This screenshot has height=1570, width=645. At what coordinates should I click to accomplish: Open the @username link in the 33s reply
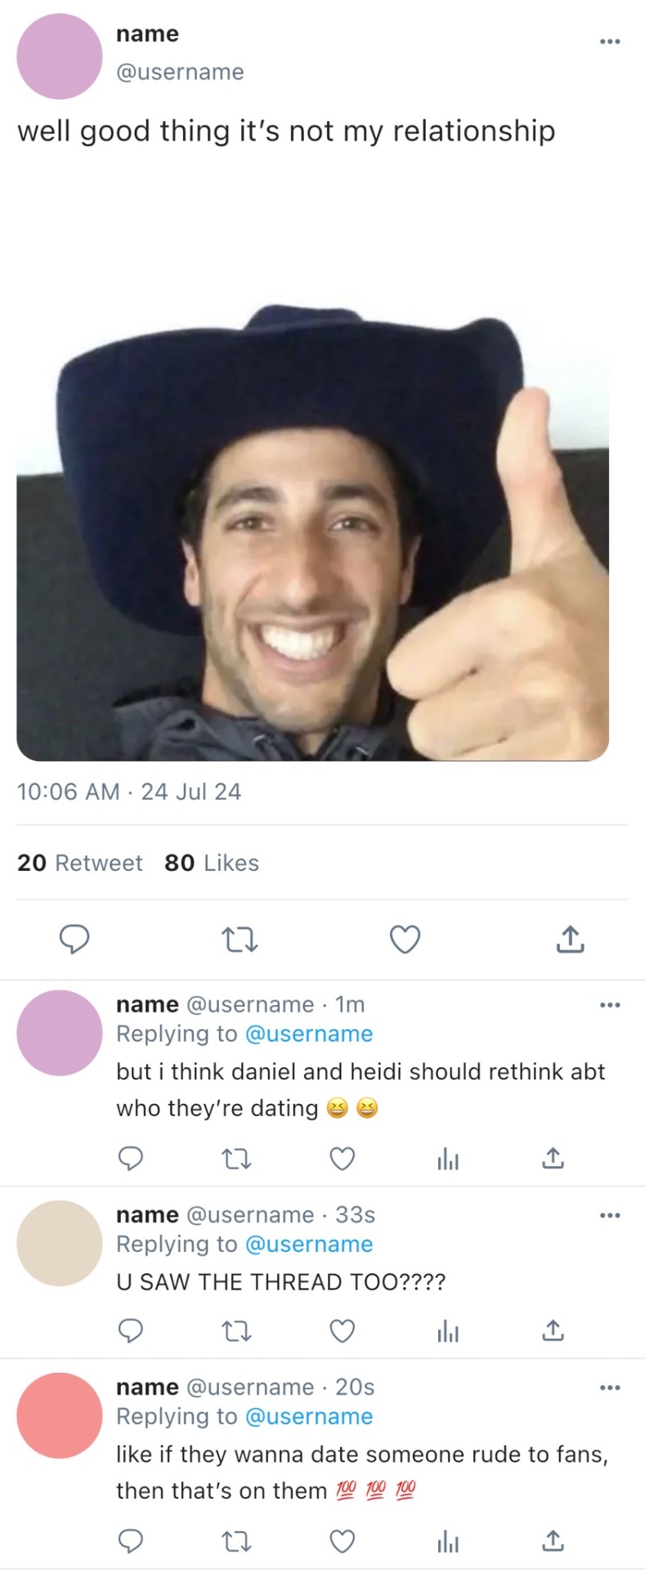pyautogui.click(x=309, y=1244)
